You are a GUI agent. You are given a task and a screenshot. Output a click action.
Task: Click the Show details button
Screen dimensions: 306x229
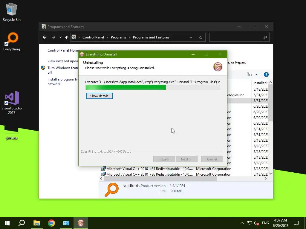point(99,96)
